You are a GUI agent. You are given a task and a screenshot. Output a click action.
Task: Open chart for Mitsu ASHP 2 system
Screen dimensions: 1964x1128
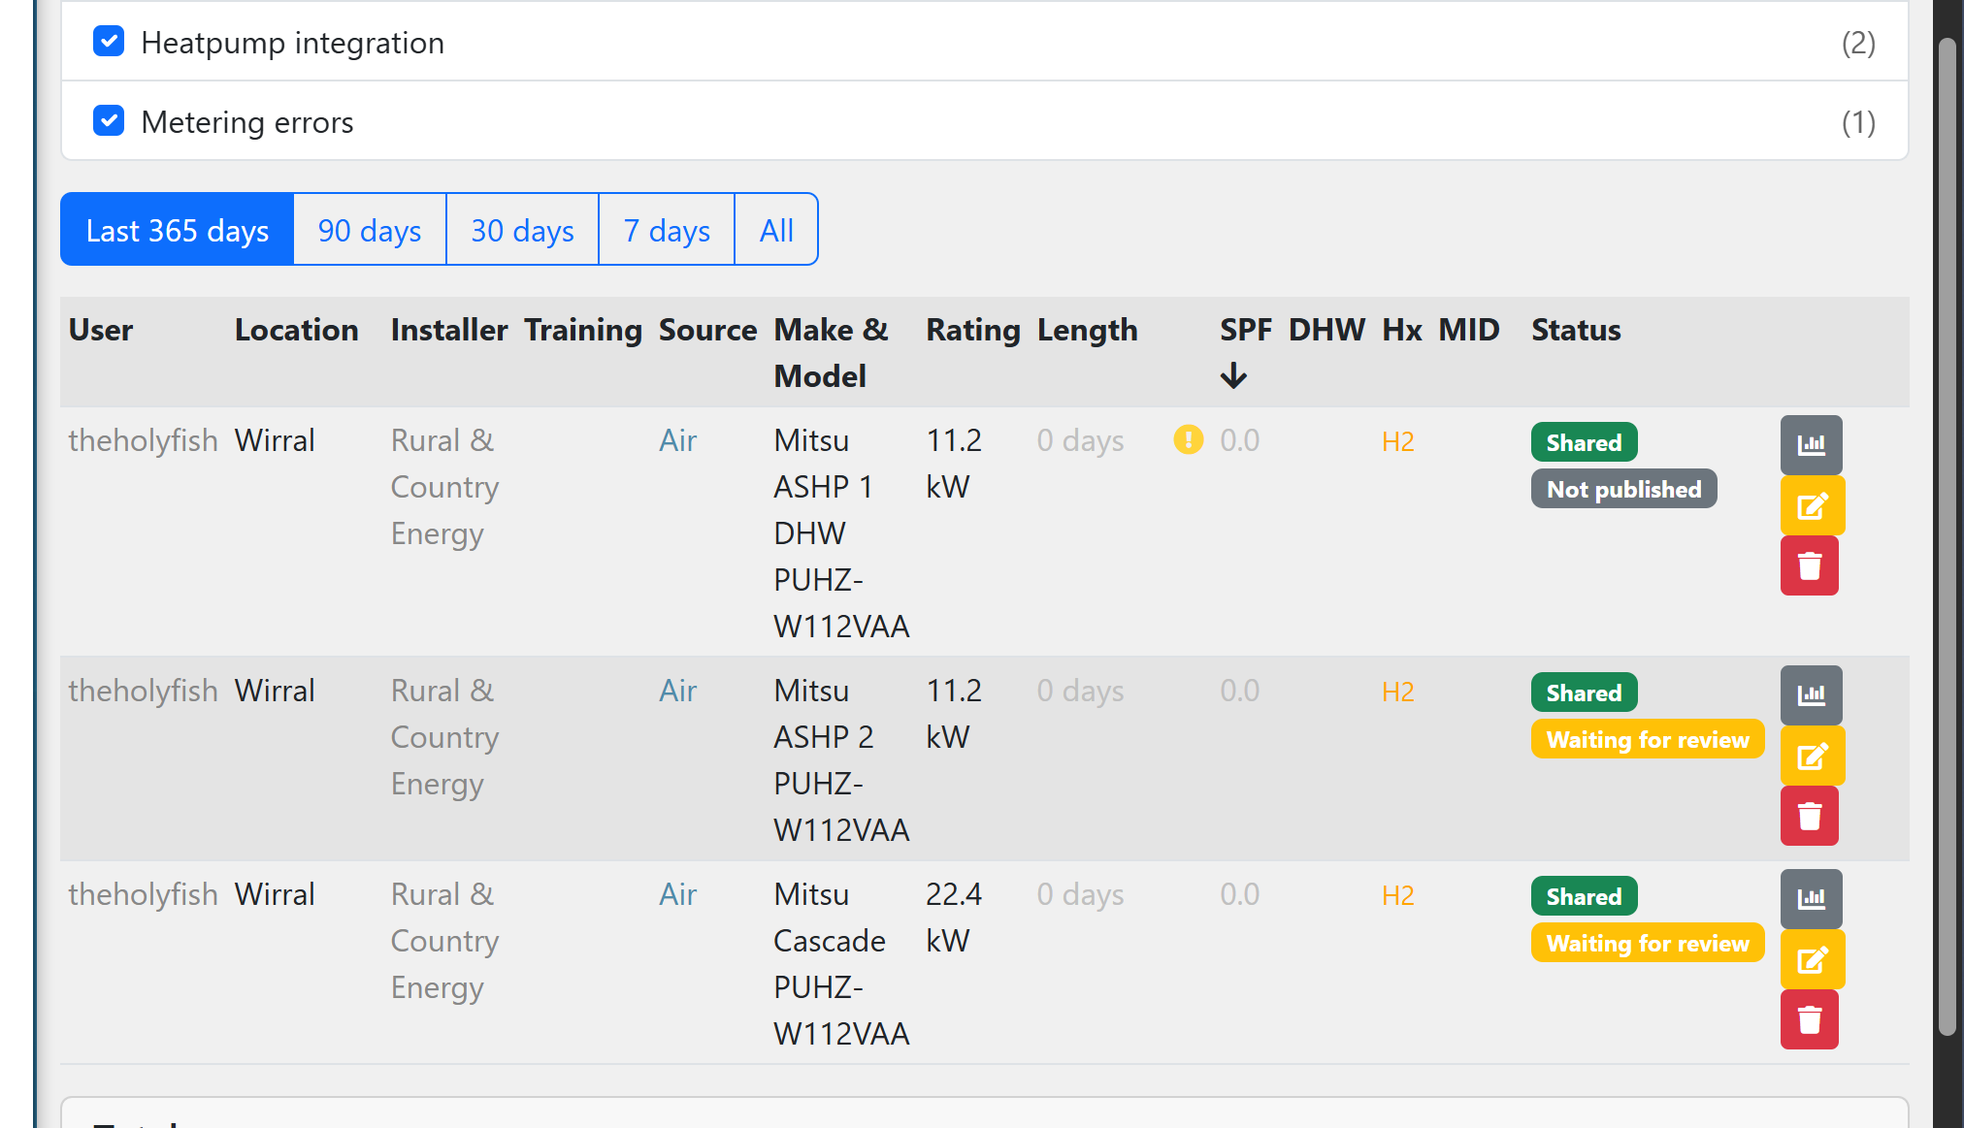[1811, 694]
